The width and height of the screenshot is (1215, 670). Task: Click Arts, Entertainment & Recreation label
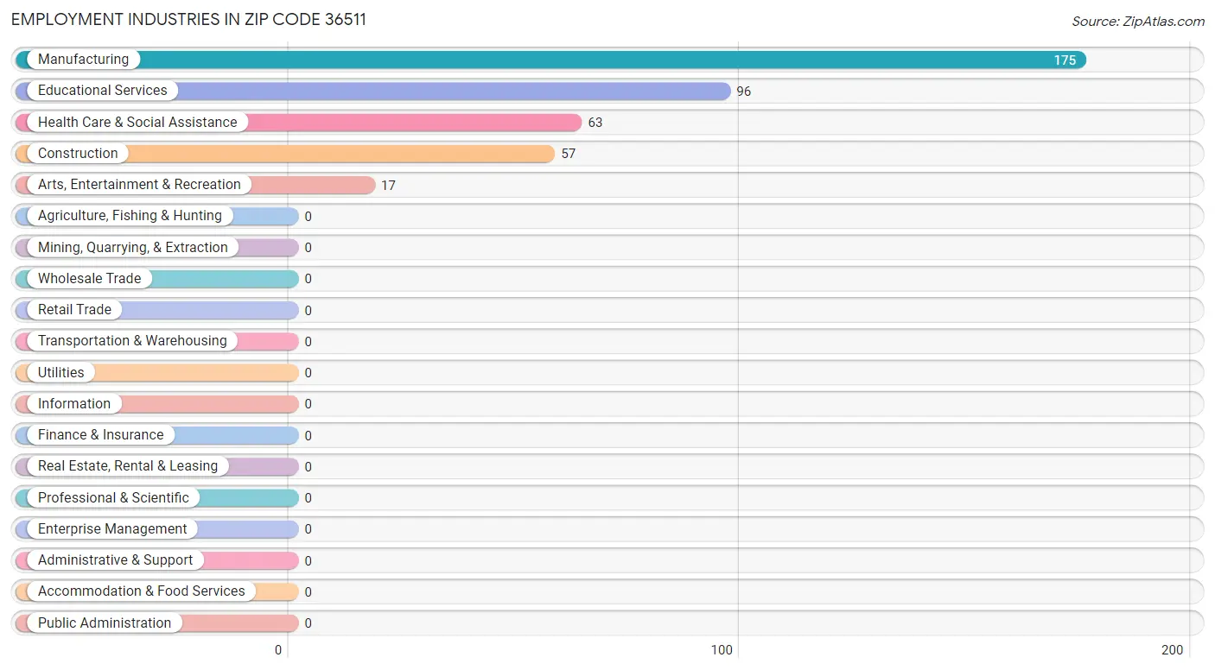tap(139, 185)
